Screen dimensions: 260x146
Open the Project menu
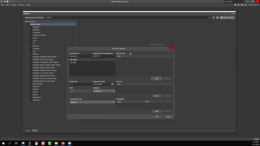(14, 5)
